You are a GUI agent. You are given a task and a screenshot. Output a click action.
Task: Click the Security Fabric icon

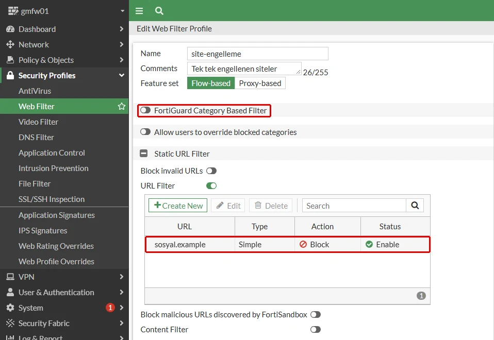(x=10, y=323)
